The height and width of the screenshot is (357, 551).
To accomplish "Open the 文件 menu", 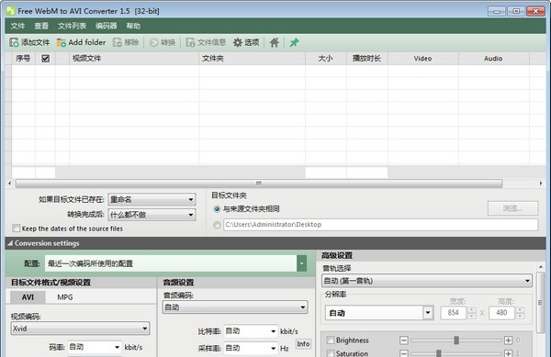I will tap(17, 26).
